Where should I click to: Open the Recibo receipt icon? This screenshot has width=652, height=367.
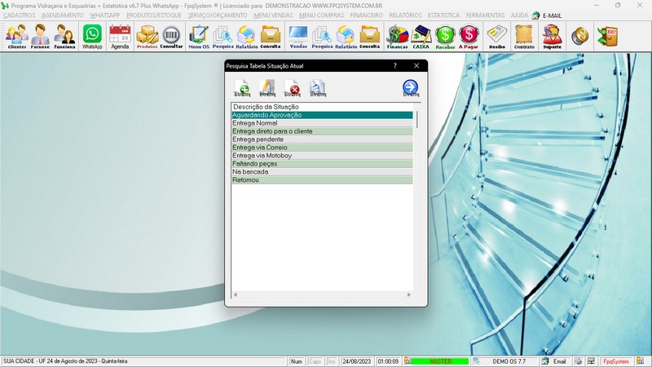click(x=497, y=37)
